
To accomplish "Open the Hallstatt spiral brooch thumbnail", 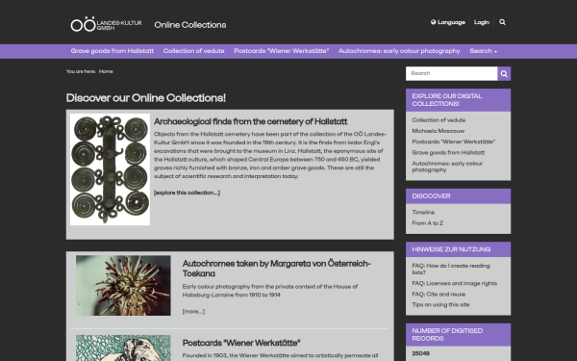I will (x=110, y=169).
